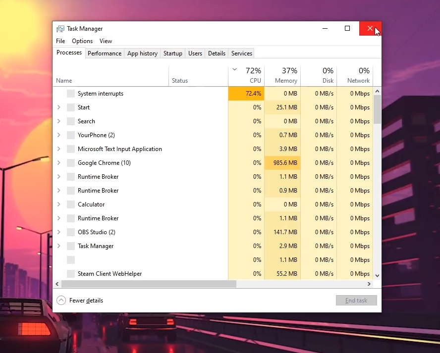Viewport: 440px width, 353px height.
Task: Expand the Task Manager process row
Action: point(58,246)
